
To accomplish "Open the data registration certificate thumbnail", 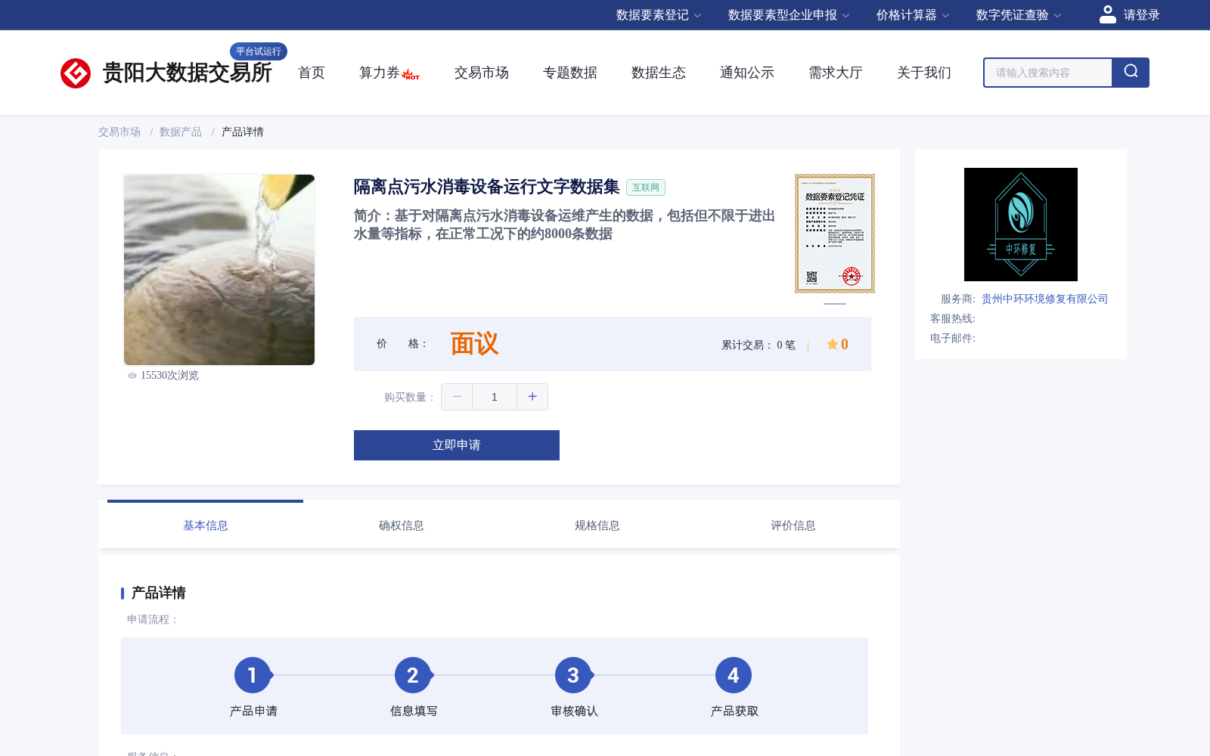I will [x=835, y=234].
